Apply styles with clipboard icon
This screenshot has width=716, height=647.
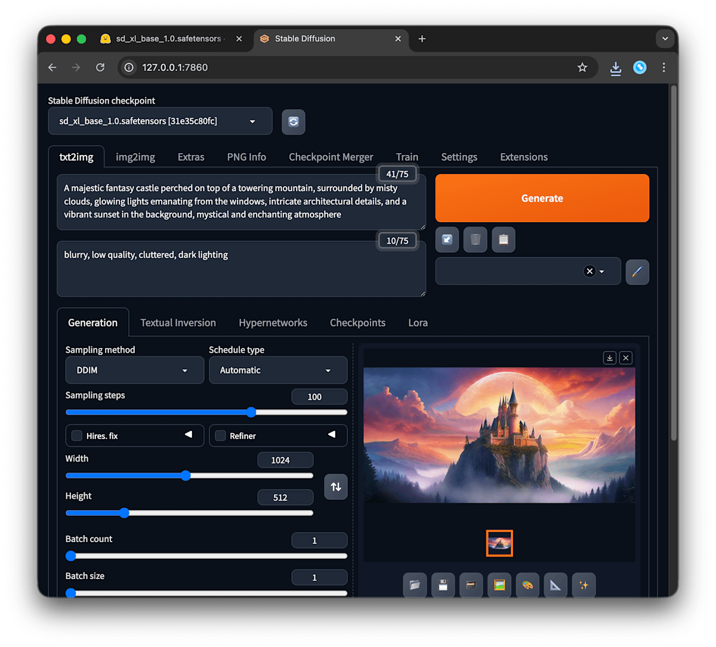point(504,239)
